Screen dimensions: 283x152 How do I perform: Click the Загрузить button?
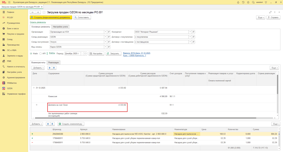click(x=113, y=54)
